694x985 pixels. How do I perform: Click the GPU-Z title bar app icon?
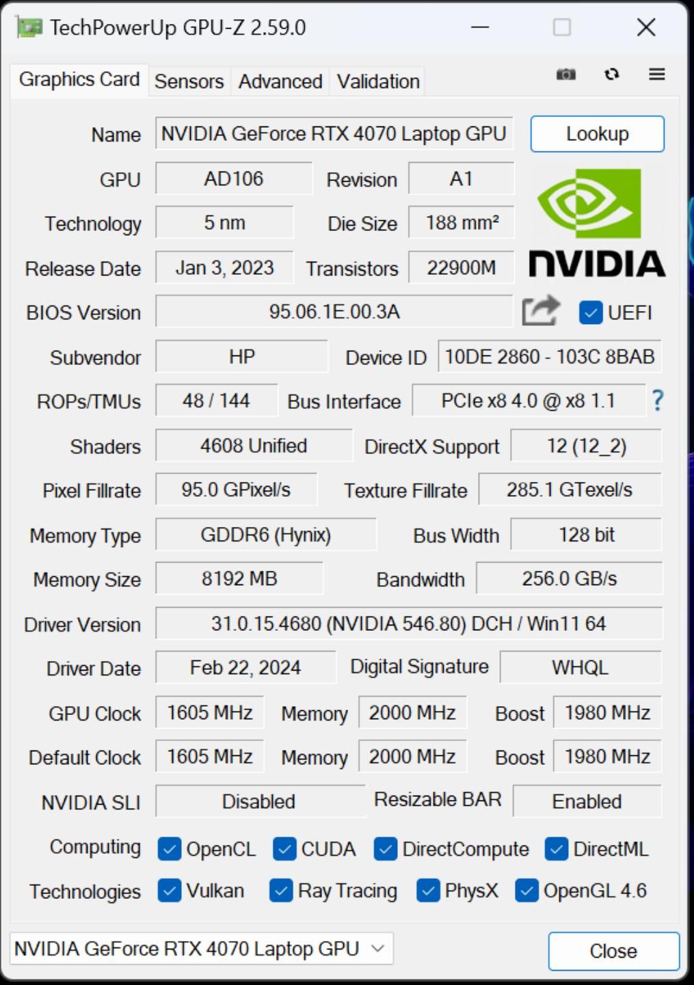29,28
